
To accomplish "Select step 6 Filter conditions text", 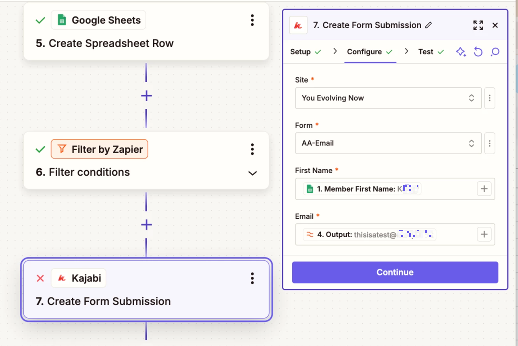I will click(x=83, y=172).
